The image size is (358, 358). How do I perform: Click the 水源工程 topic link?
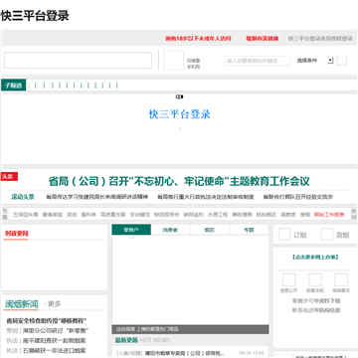coord(218,215)
